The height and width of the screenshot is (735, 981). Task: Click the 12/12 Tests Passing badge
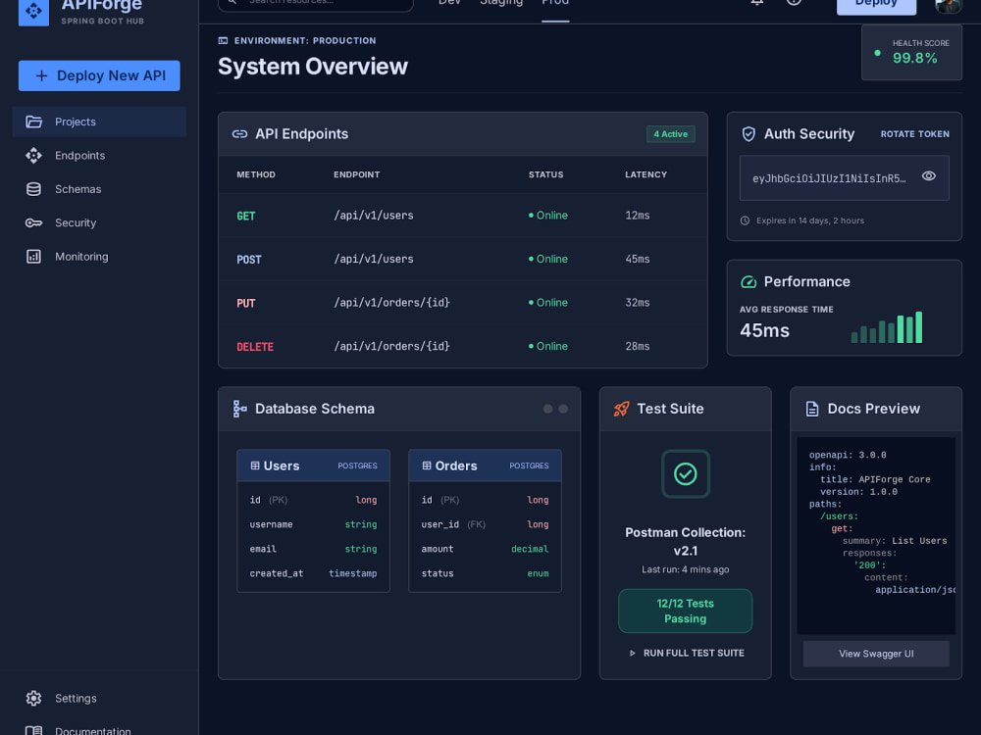click(685, 612)
